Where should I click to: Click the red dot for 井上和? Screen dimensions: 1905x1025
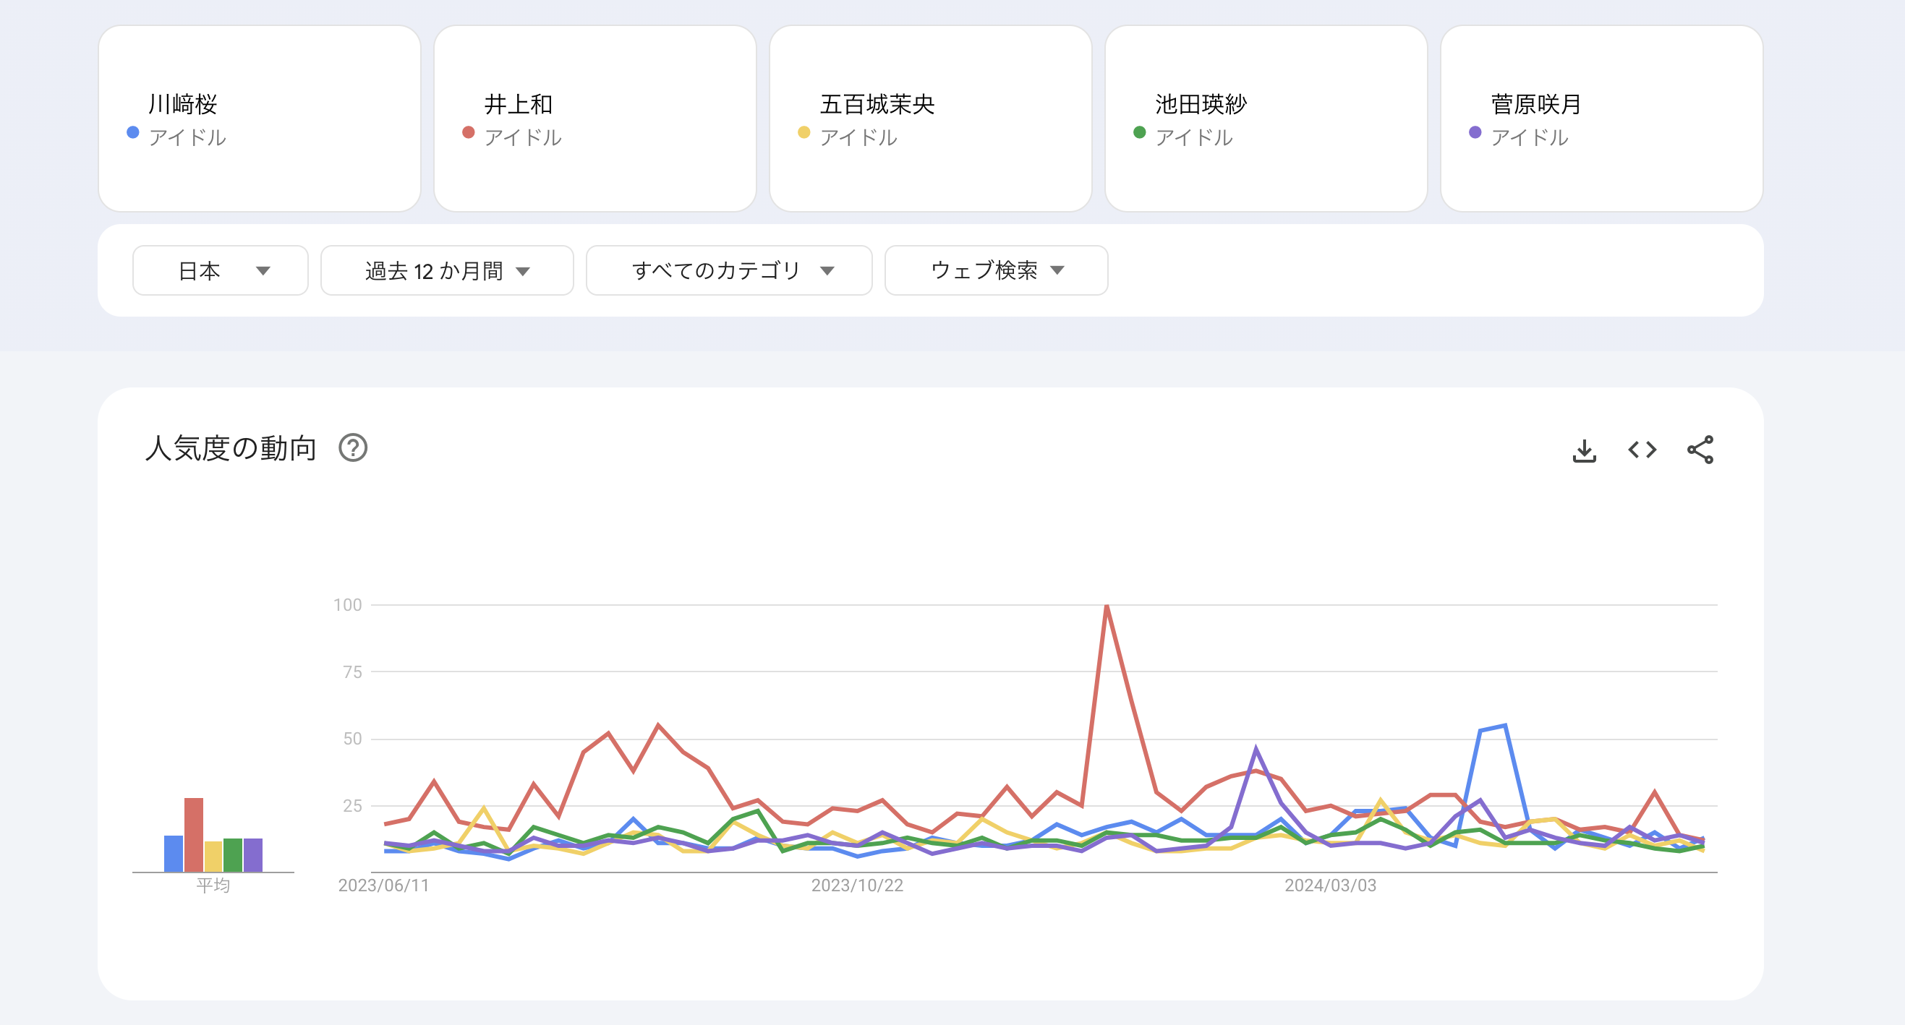(x=468, y=132)
